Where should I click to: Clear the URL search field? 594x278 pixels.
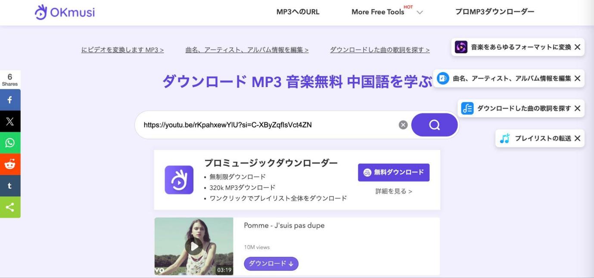coord(403,125)
